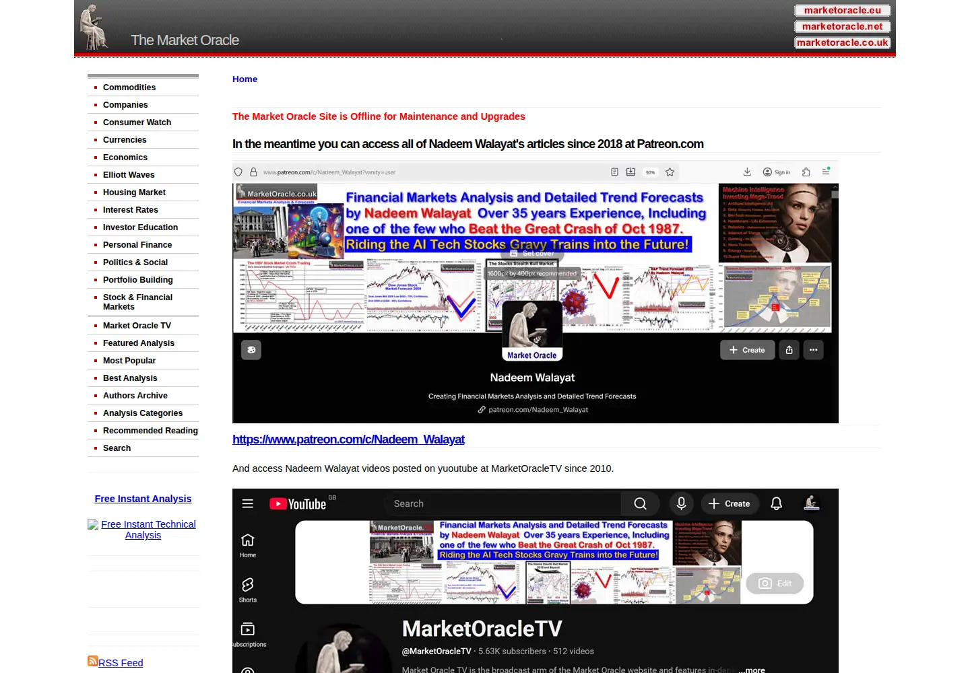Go to the Home breadcrumb link
The height and width of the screenshot is (673, 970).
tap(245, 79)
